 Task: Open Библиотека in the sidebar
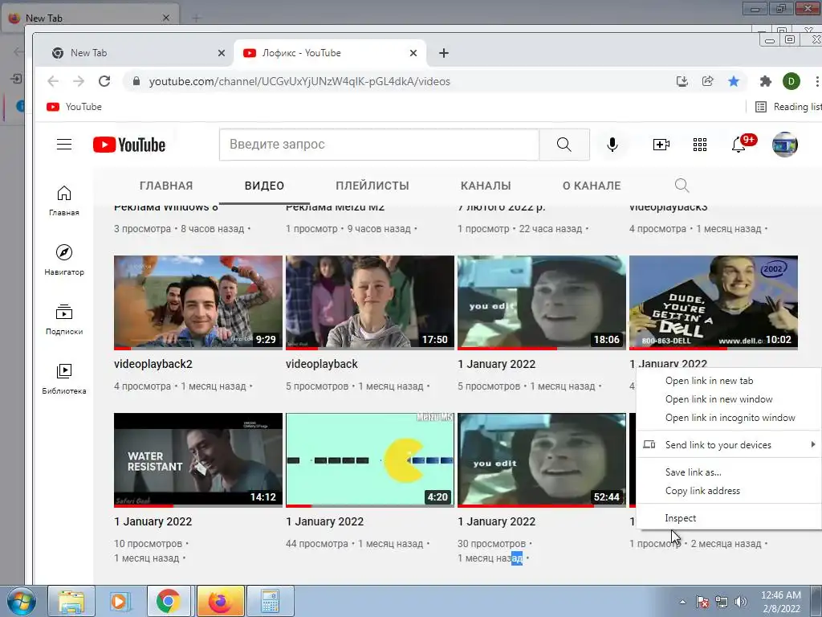coord(64,378)
